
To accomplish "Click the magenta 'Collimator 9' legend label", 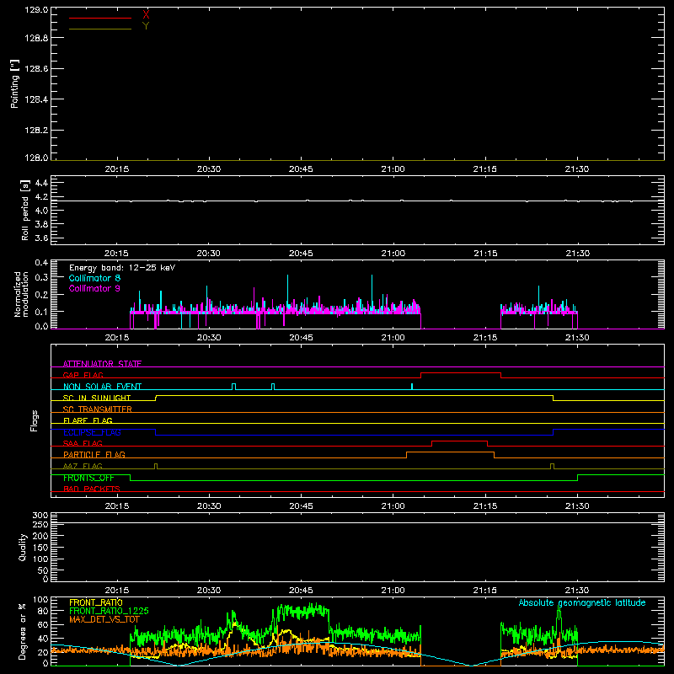I will point(94,288).
